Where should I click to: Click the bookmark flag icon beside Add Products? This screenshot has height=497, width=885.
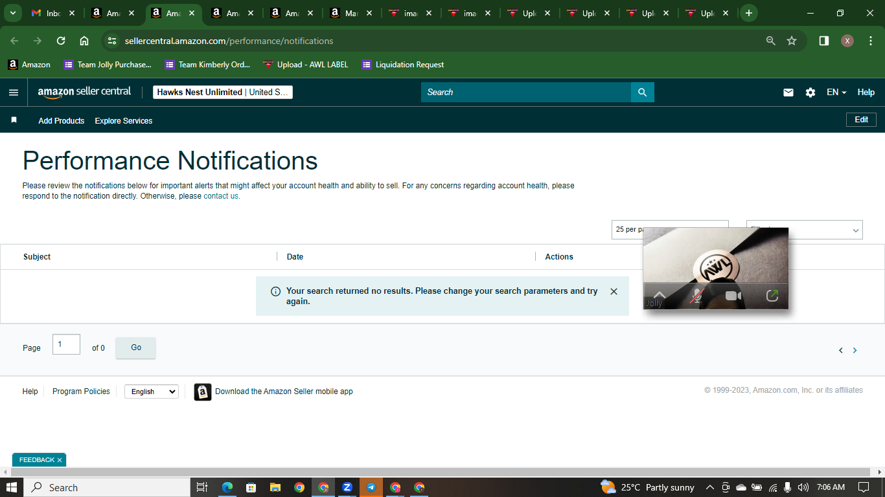click(14, 120)
